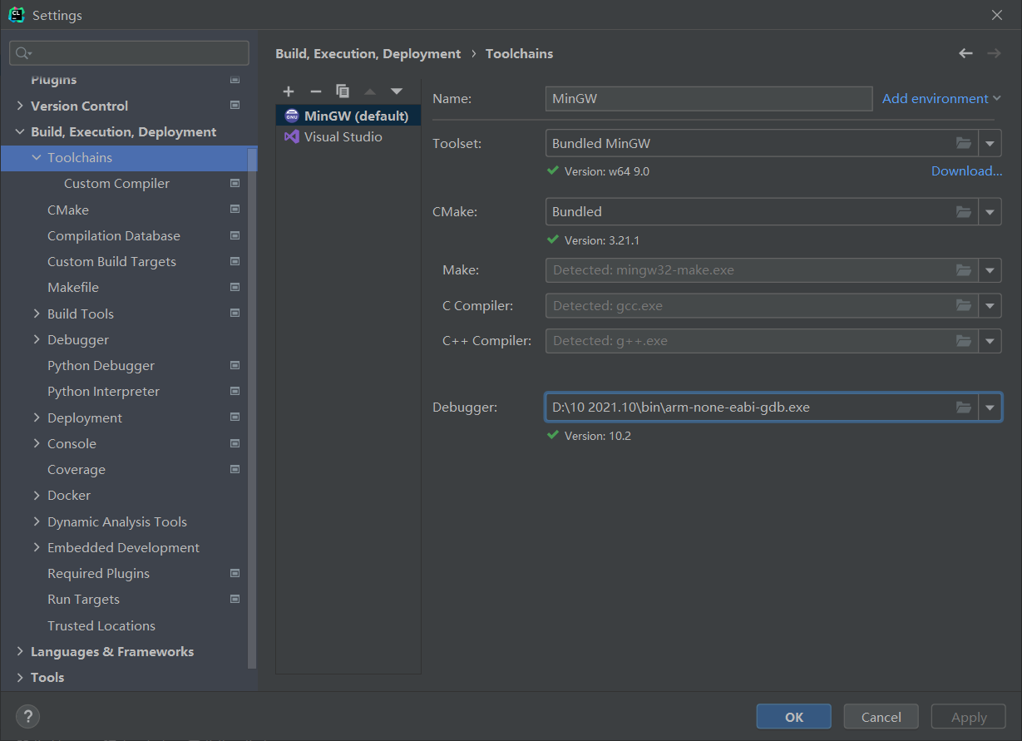This screenshot has width=1022, height=741.
Task: Click the help question mark icon
Action: click(x=27, y=717)
